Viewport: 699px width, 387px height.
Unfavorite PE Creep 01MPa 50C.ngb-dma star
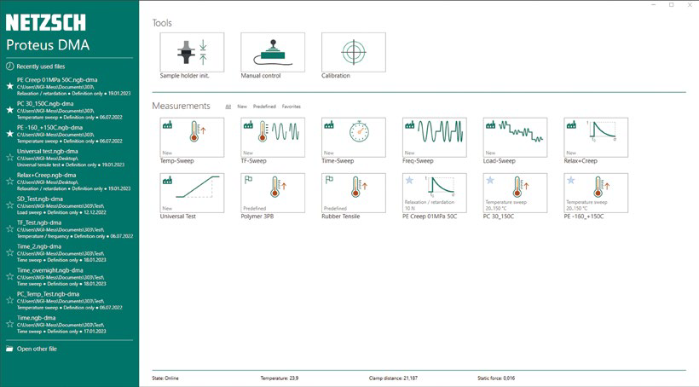tap(10, 86)
